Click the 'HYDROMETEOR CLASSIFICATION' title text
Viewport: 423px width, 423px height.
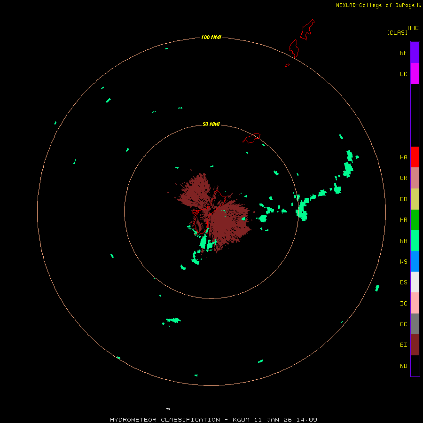(x=165, y=420)
